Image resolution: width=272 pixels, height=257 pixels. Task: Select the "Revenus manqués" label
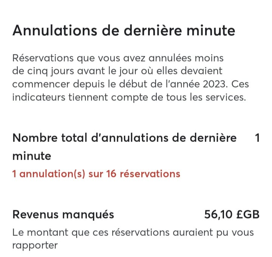63,214
